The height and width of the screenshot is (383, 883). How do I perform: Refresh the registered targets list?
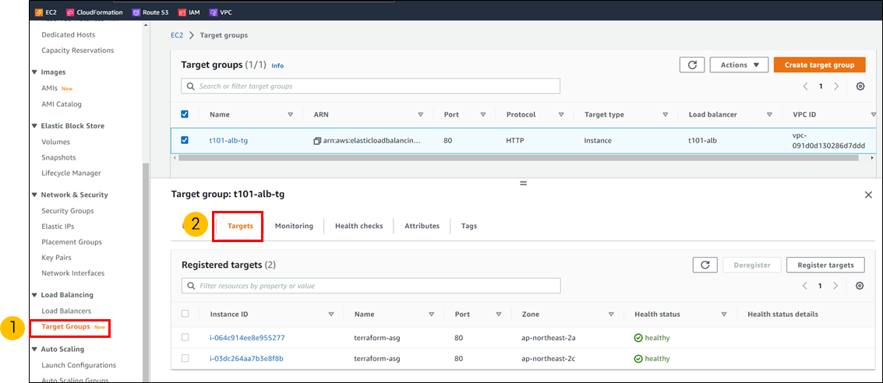click(x=705, y=265)
